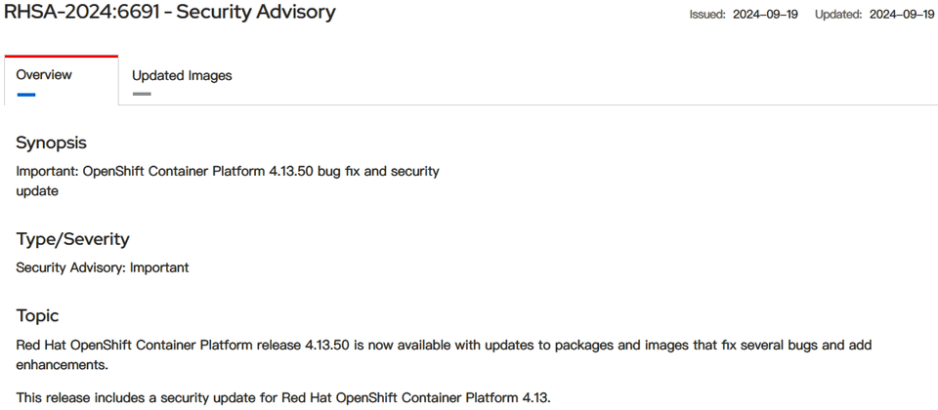
Task: Click the Updated date value 2024-09-19
Action: tap(900, 15)
